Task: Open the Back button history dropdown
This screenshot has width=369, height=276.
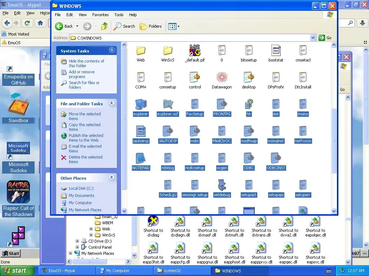Action: click(77, 26)
